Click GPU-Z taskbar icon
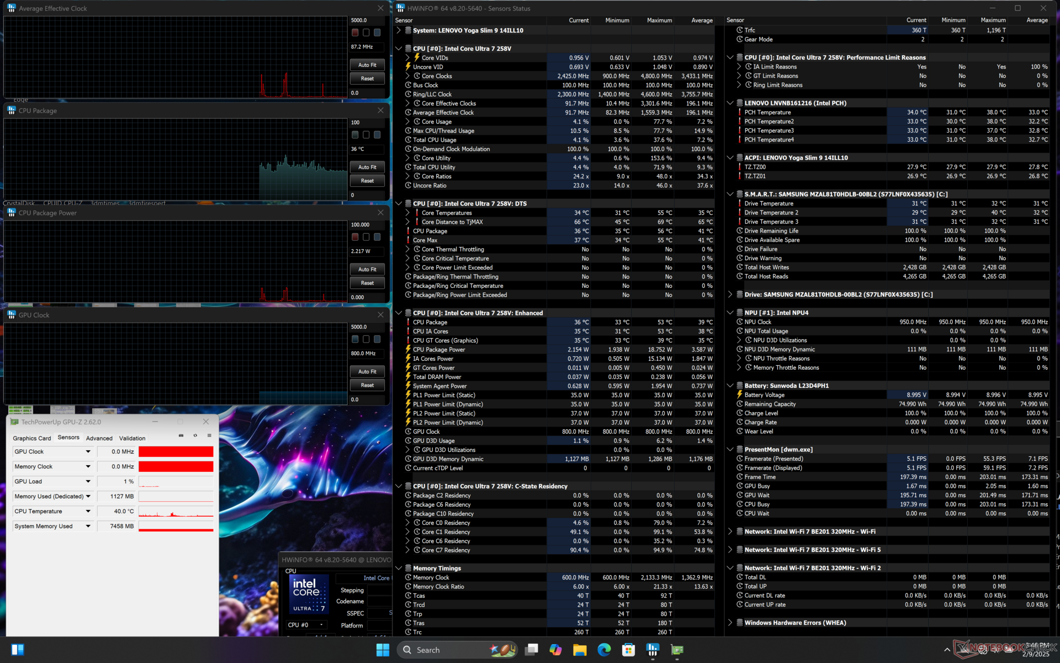Screen dimensions: 1060x663 click(677, 650)
